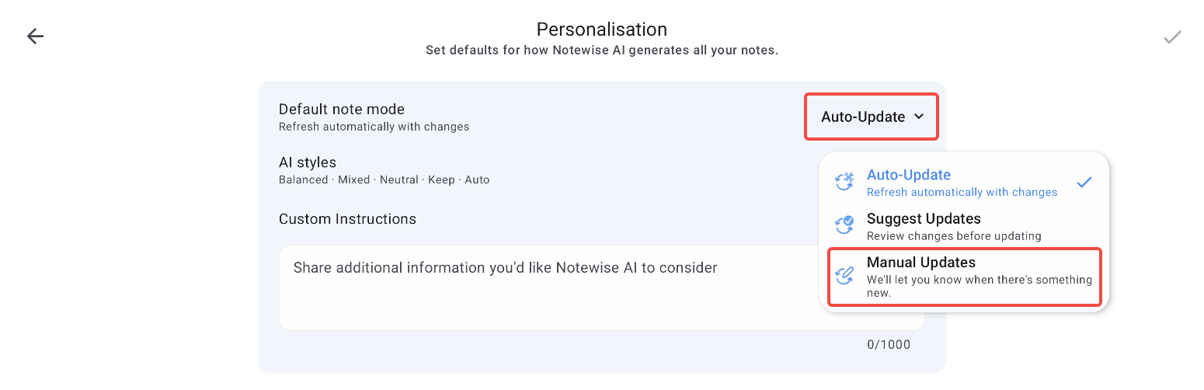Viewport: 1204px width, 390px height.
Task: Open the Auto-Update dropdown chevron
Action: (919, 117)
